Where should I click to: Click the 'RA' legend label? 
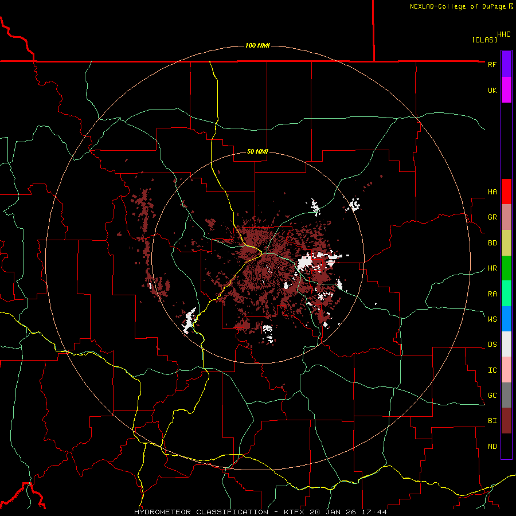(x=492, y=294)
